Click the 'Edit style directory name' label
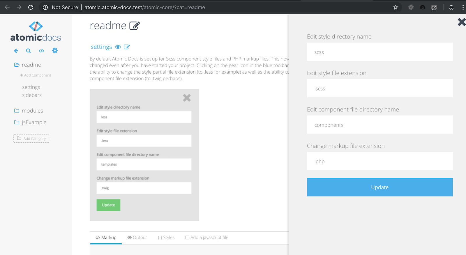 339,37
